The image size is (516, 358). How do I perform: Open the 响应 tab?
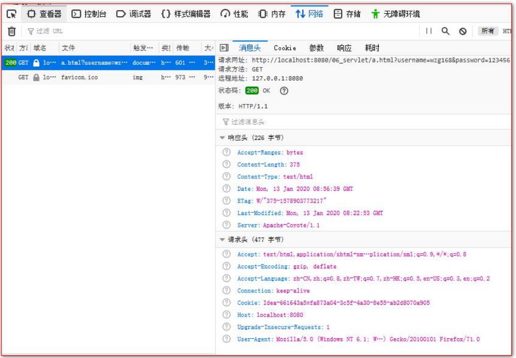[x=344, y=48]
